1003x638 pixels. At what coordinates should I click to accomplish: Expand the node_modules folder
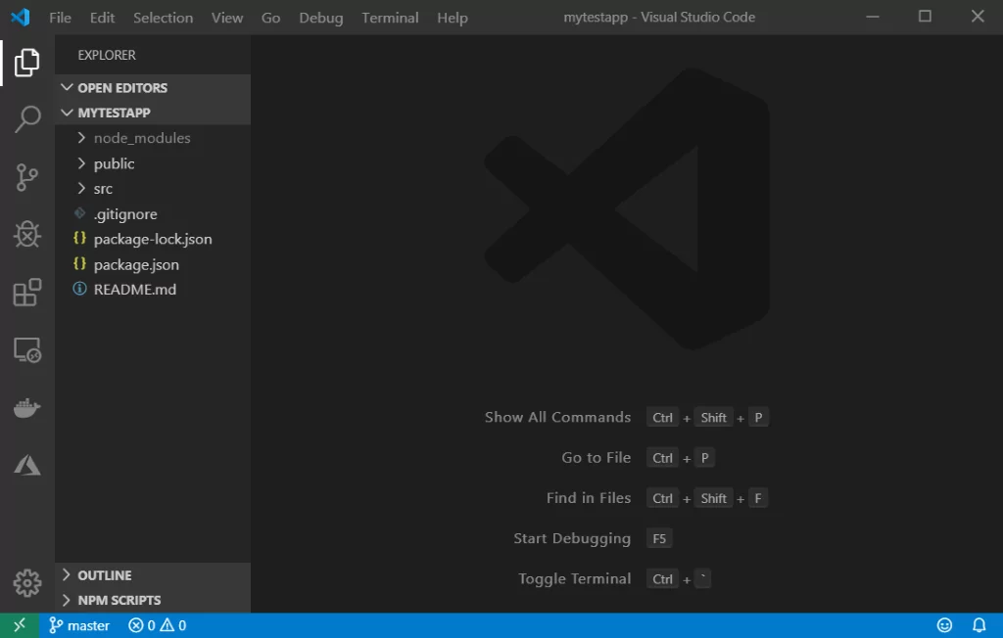(x=153, y=138)
